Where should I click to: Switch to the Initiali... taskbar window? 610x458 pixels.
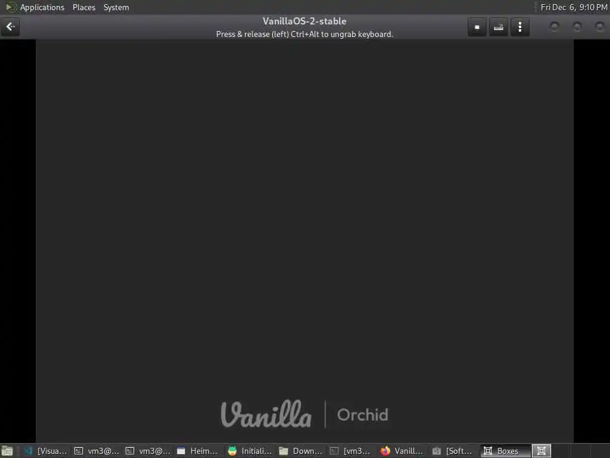click(250, 451)
